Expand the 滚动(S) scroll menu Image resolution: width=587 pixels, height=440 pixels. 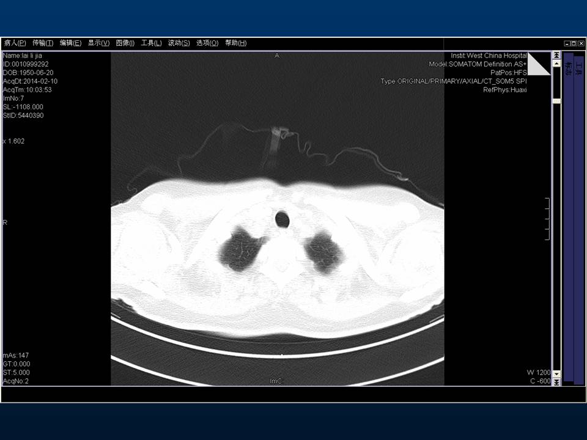point(179,43)
